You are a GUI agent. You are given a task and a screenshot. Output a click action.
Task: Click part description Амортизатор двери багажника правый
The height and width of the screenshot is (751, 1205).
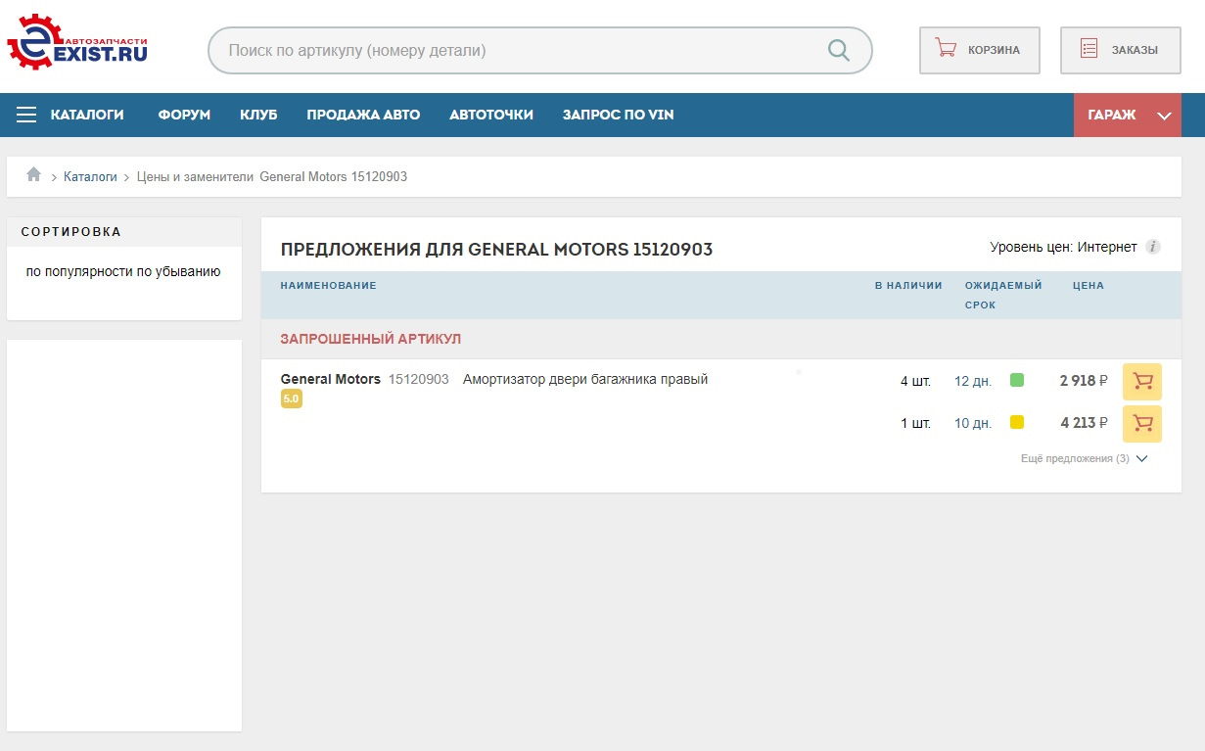585,379
